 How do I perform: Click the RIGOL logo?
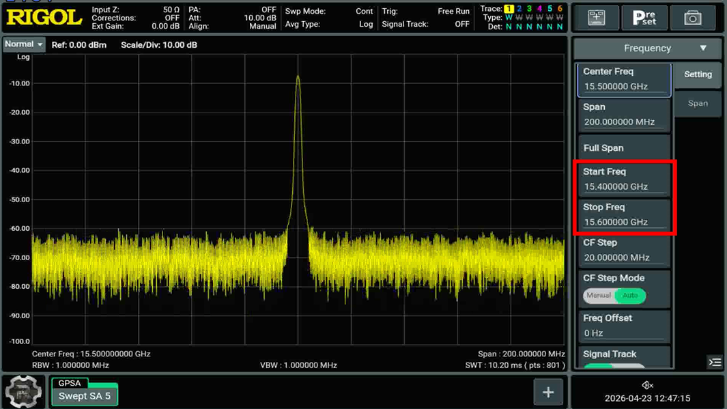tap(44, 18)
